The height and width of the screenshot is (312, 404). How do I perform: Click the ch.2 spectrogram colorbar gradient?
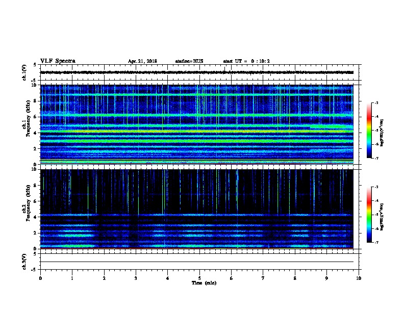click(369, 215)
